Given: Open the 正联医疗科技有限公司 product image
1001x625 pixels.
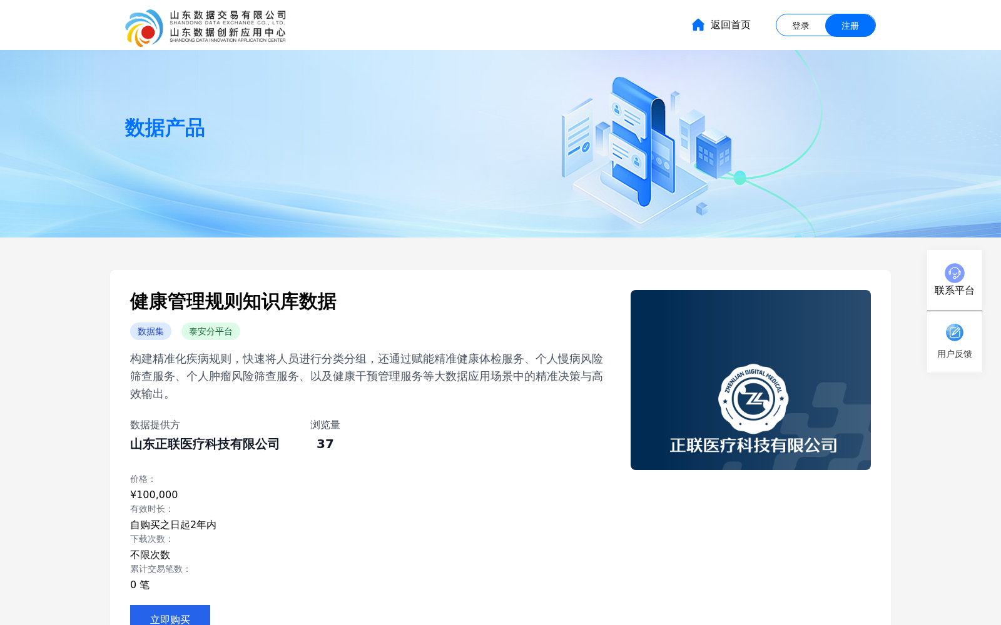Looking at the screenshot, I should point(751,380).
